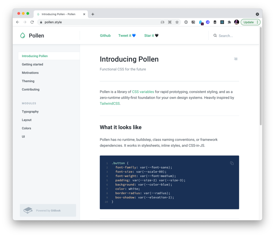
Task: Copy the code block with the copy icon
Action: point(232,163)
